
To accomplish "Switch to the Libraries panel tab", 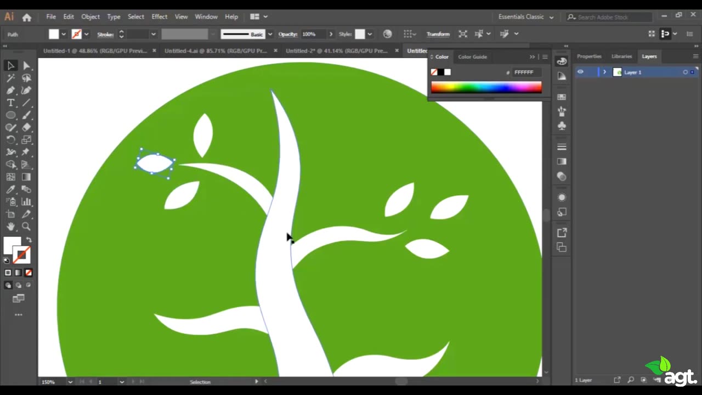I will click(x=621, y=57).
